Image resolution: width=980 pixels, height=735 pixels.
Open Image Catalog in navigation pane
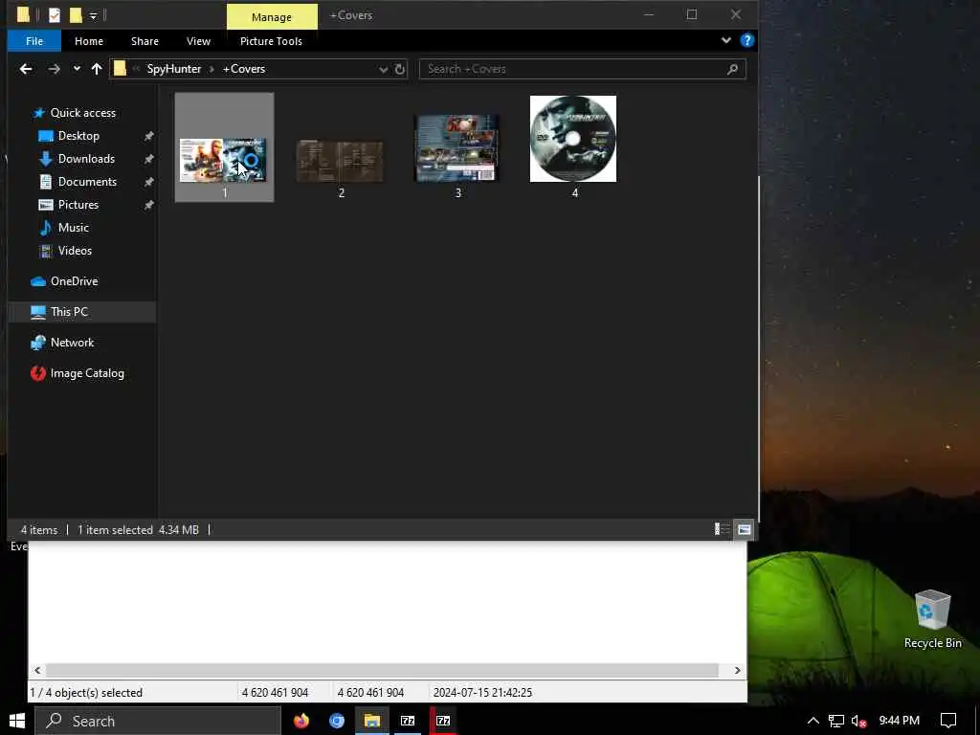click(87, 373)
